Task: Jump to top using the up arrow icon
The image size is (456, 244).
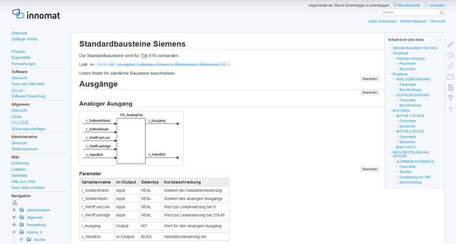Action: point(451,109)
